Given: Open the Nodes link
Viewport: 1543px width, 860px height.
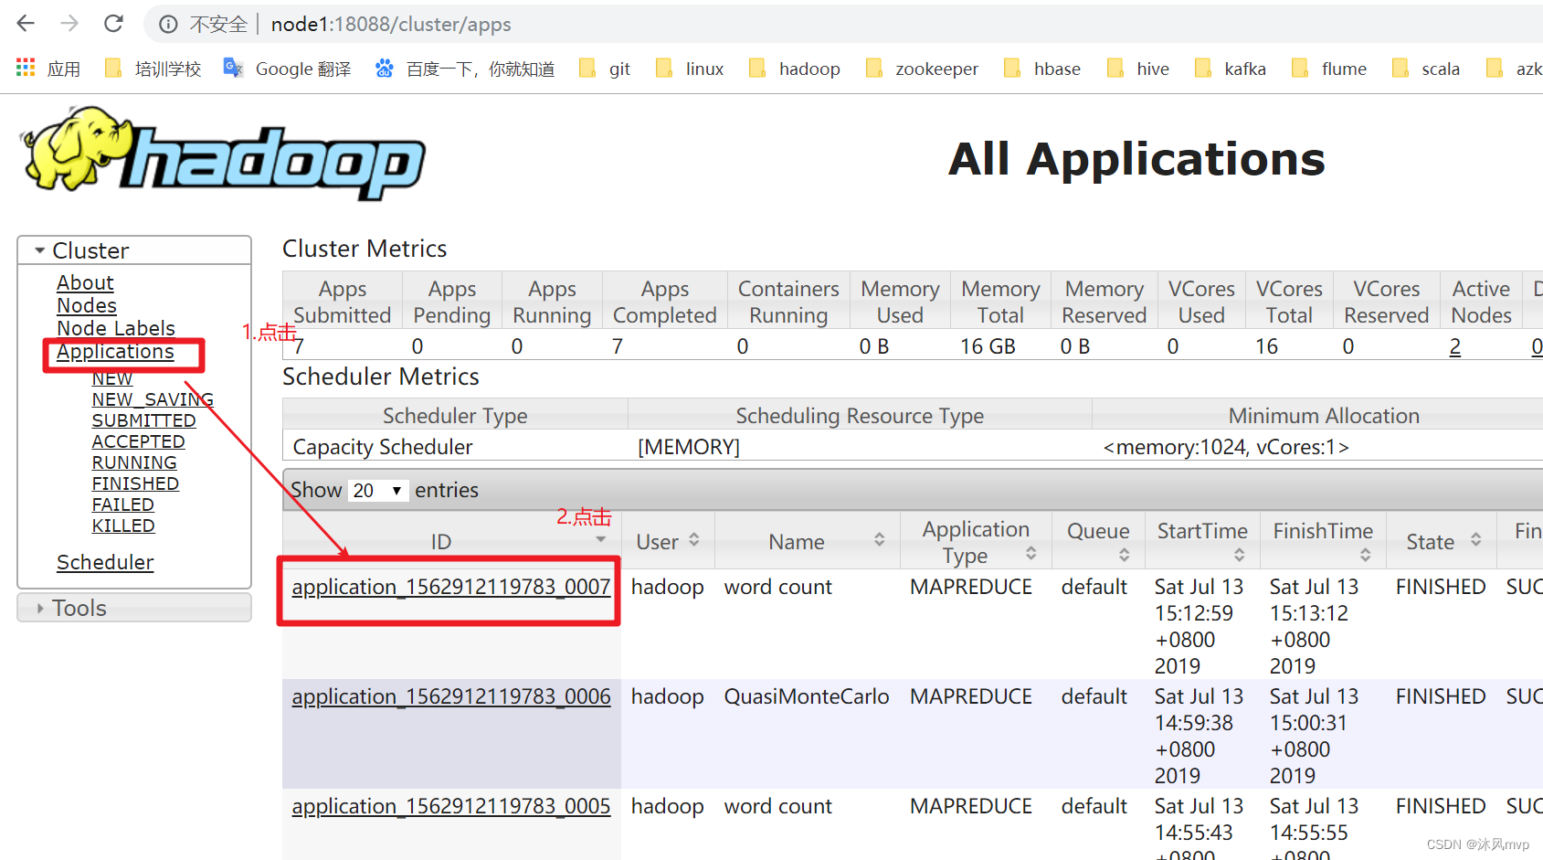Looking at the screenshot, I should [x=87, y=306].
